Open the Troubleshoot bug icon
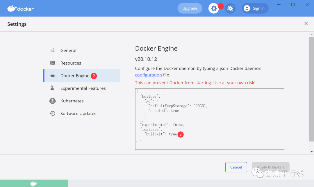Image resolution: width=314 pixels, height=187 pixels. (230, 8)
